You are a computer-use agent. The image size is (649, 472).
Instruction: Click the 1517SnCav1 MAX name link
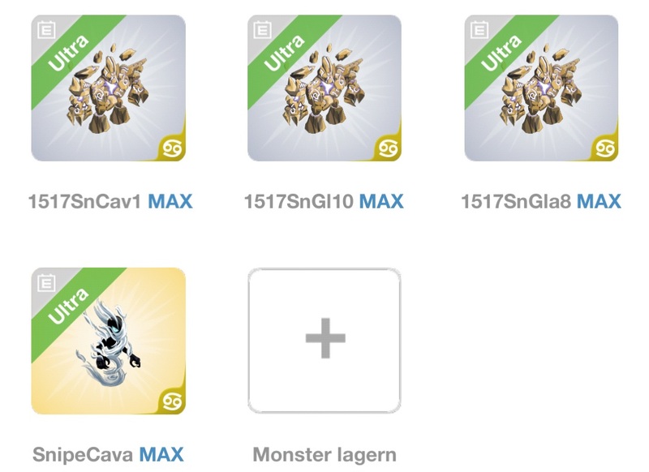point(110,201)
